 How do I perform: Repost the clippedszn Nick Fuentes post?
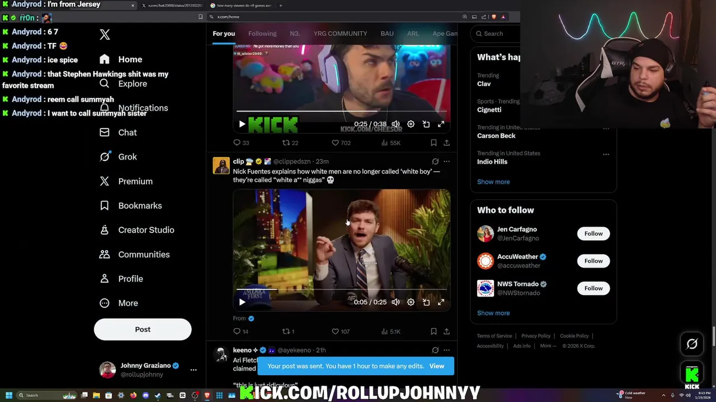[x=288, y=331]
